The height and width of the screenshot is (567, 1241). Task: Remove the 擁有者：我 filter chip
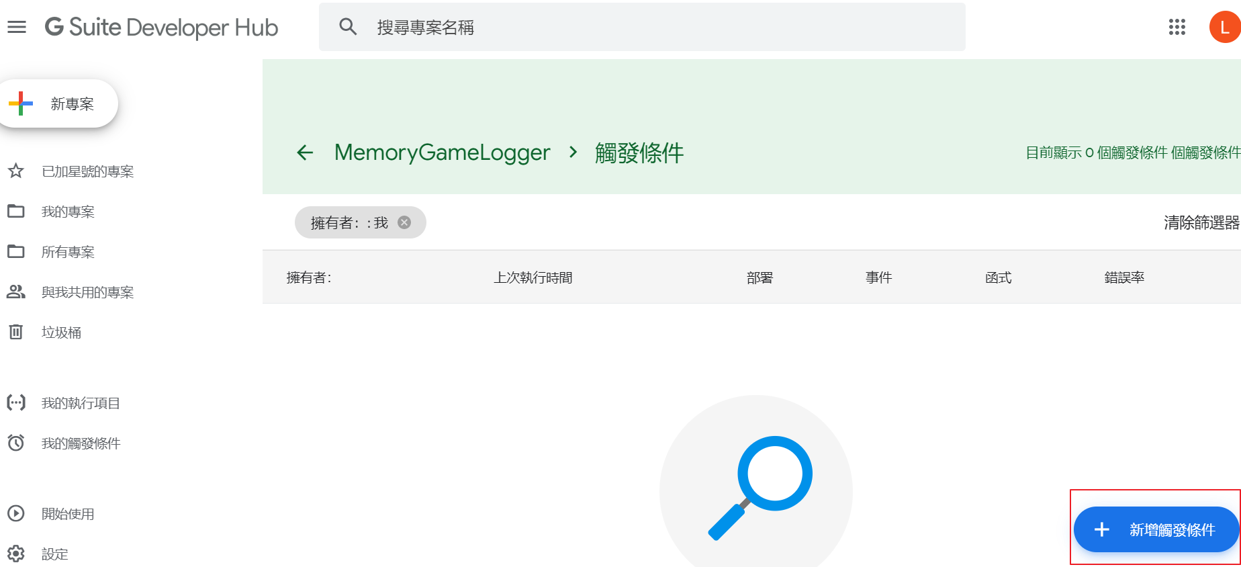coord(404,222)
